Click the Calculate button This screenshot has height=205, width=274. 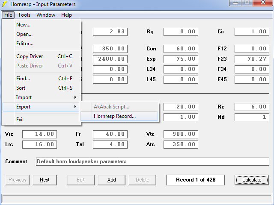pos(252,180)
